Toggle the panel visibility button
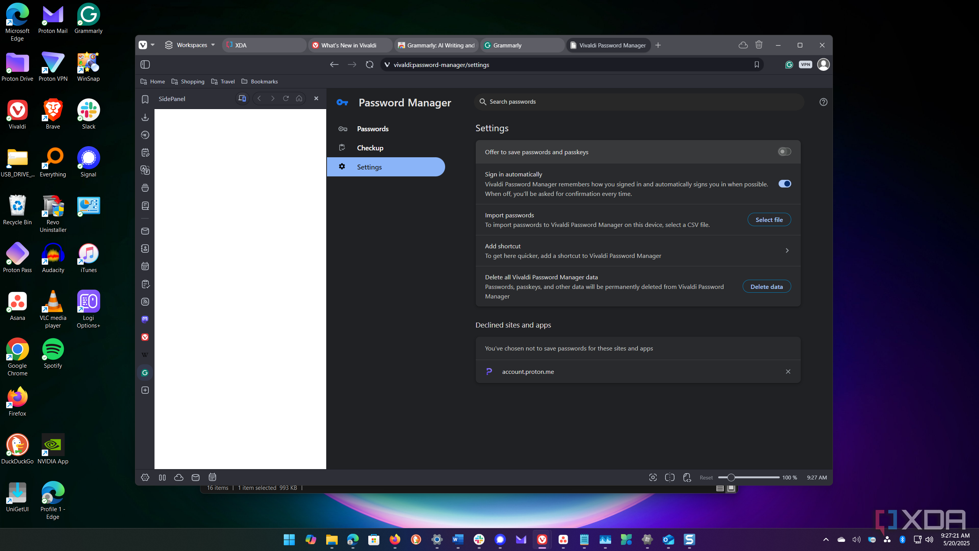The height and width of the screenshot is (551, 979). pyautogui.click(x=145, y=65)
